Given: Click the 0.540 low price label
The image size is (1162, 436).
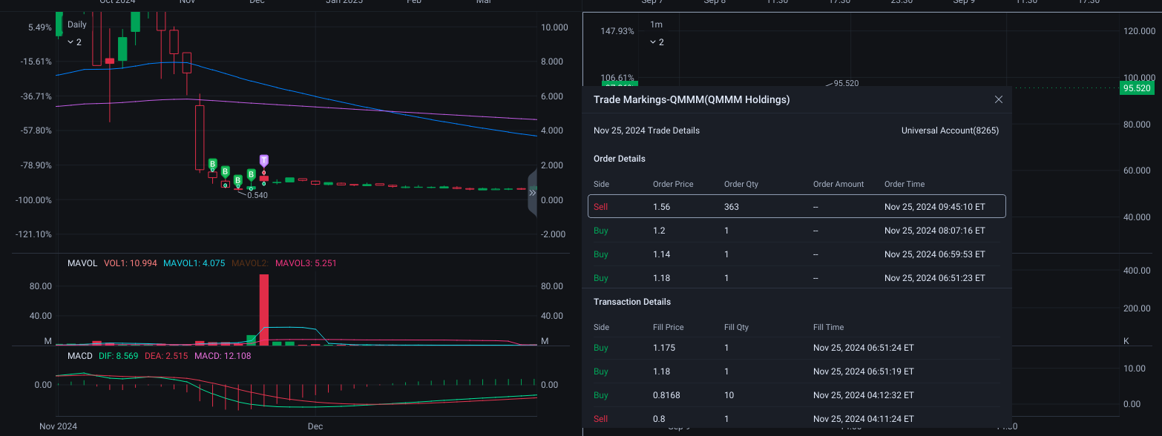Looking at the screenshot, I should coord(257,195).
